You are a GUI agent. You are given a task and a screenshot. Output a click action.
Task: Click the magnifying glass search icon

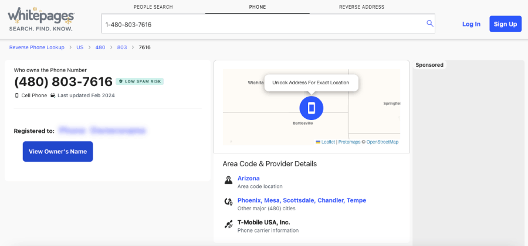click(429, 23)
